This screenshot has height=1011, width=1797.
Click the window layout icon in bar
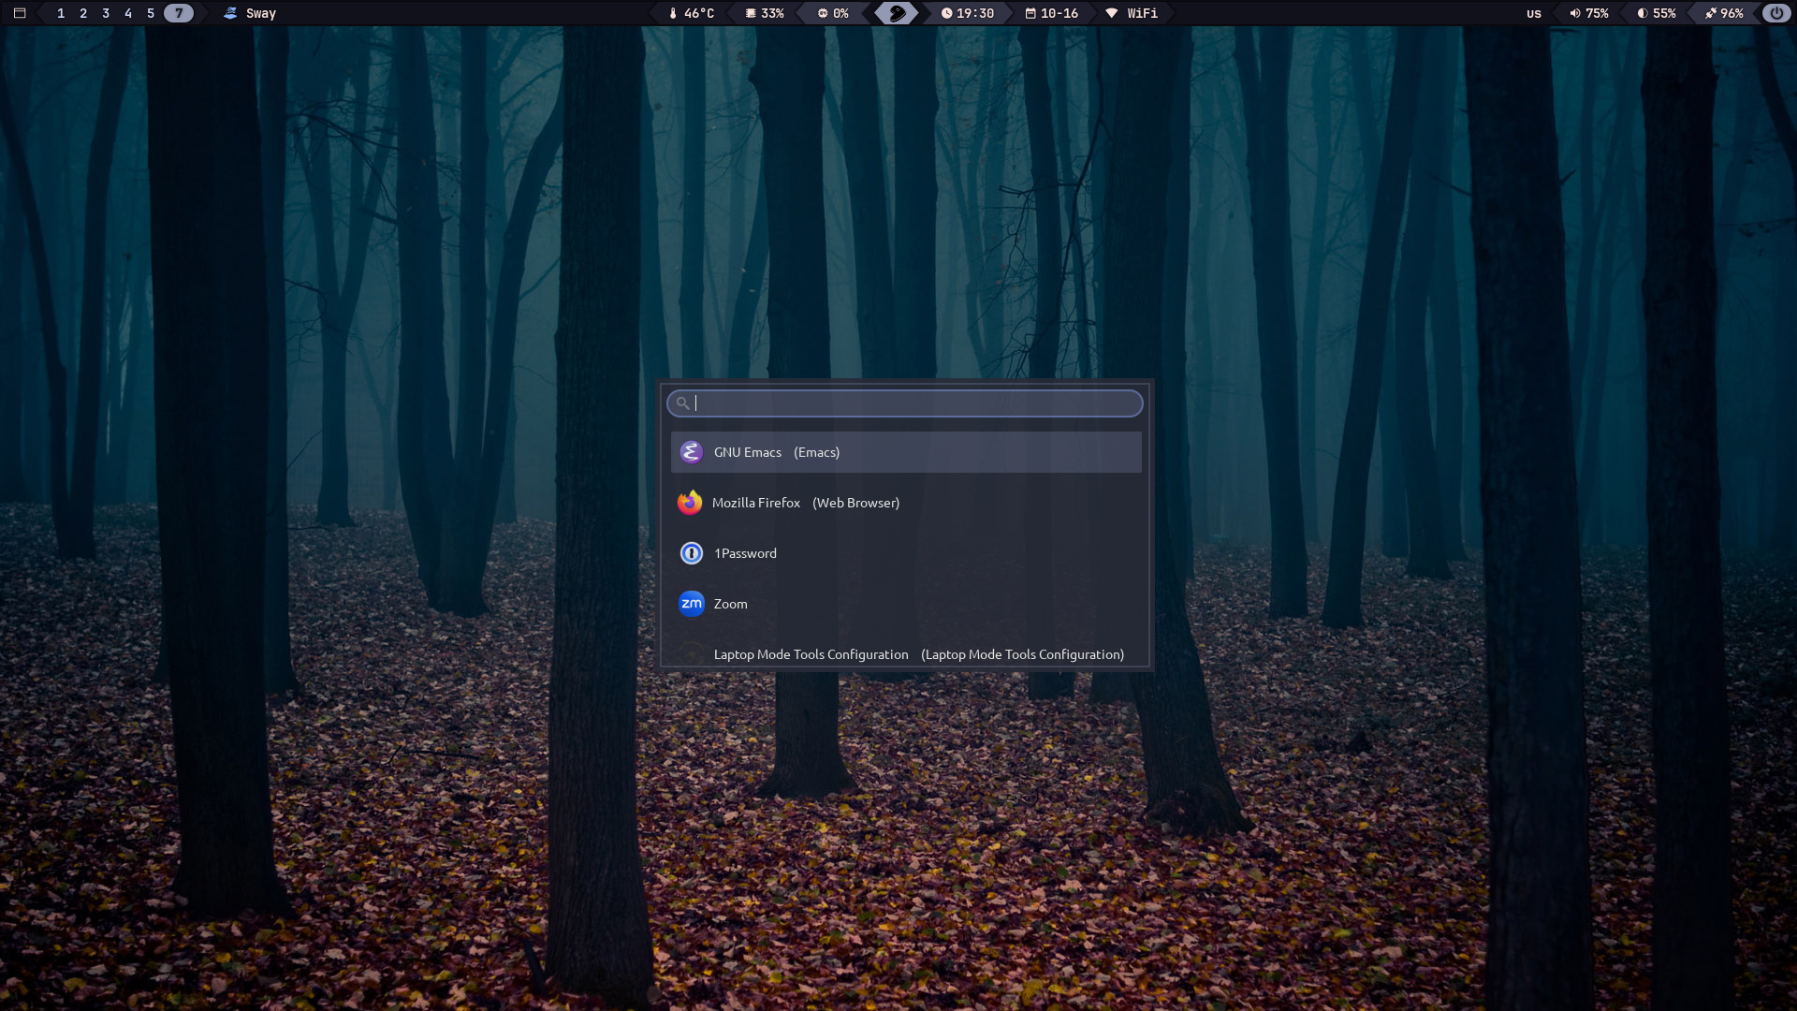click(20, 13)
